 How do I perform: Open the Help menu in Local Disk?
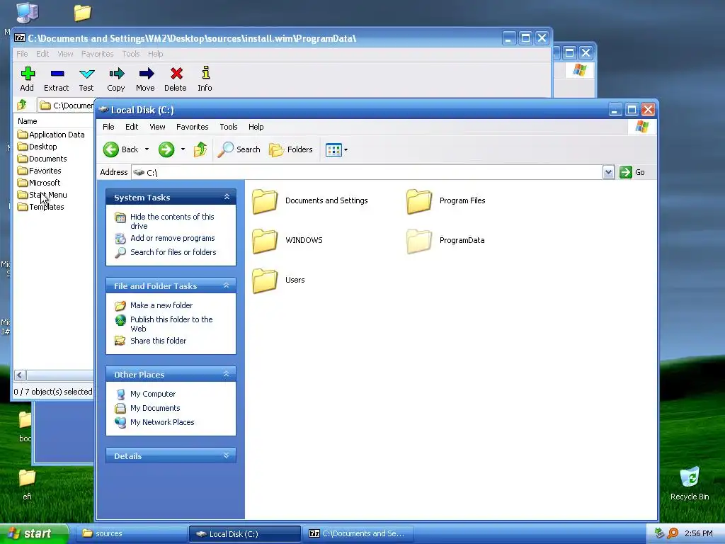[x=256, y=127]
